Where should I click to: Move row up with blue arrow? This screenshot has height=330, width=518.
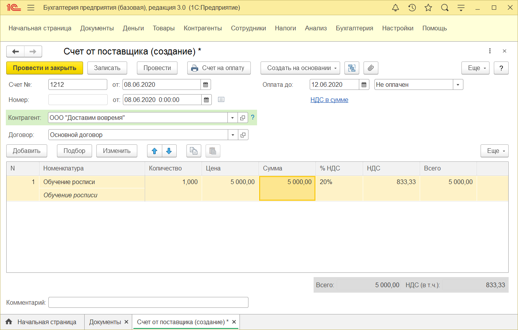point(154,151)
